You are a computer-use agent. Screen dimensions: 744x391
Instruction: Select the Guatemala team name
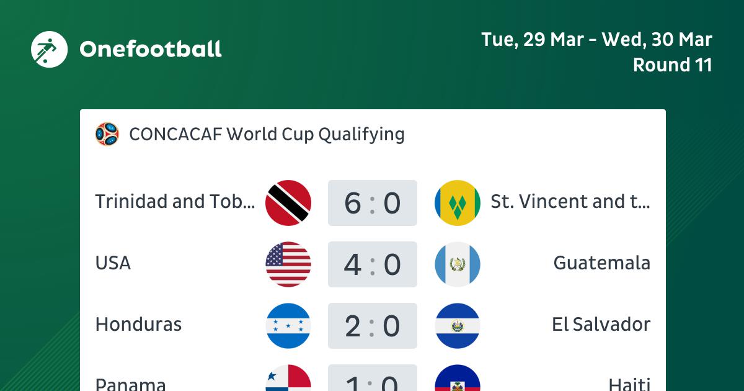point(601,263)
